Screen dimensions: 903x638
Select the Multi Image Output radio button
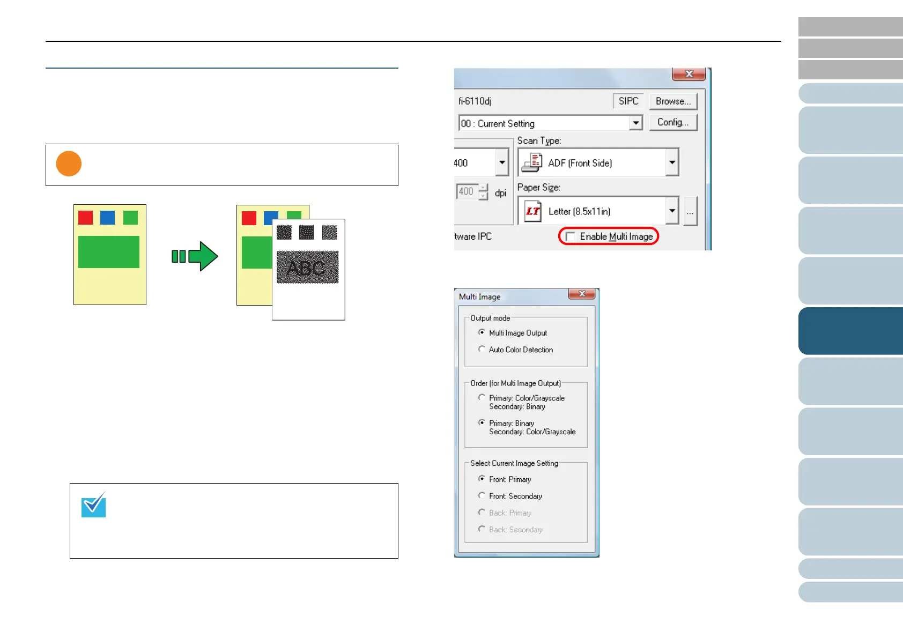[482, 332]
